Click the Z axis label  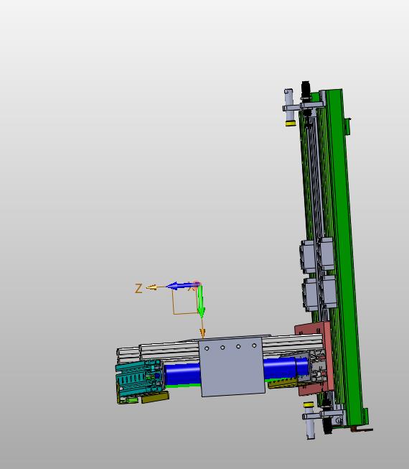pos(138,289)
